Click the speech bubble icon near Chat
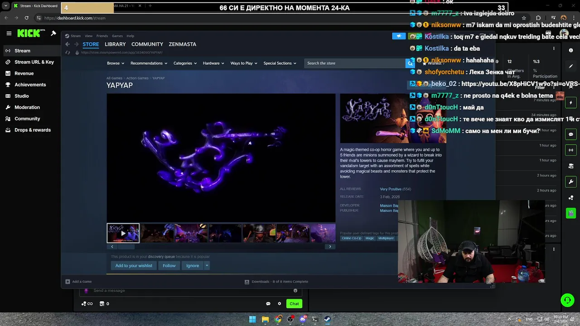This screenshot has height=326, width=580. [268, 304]
